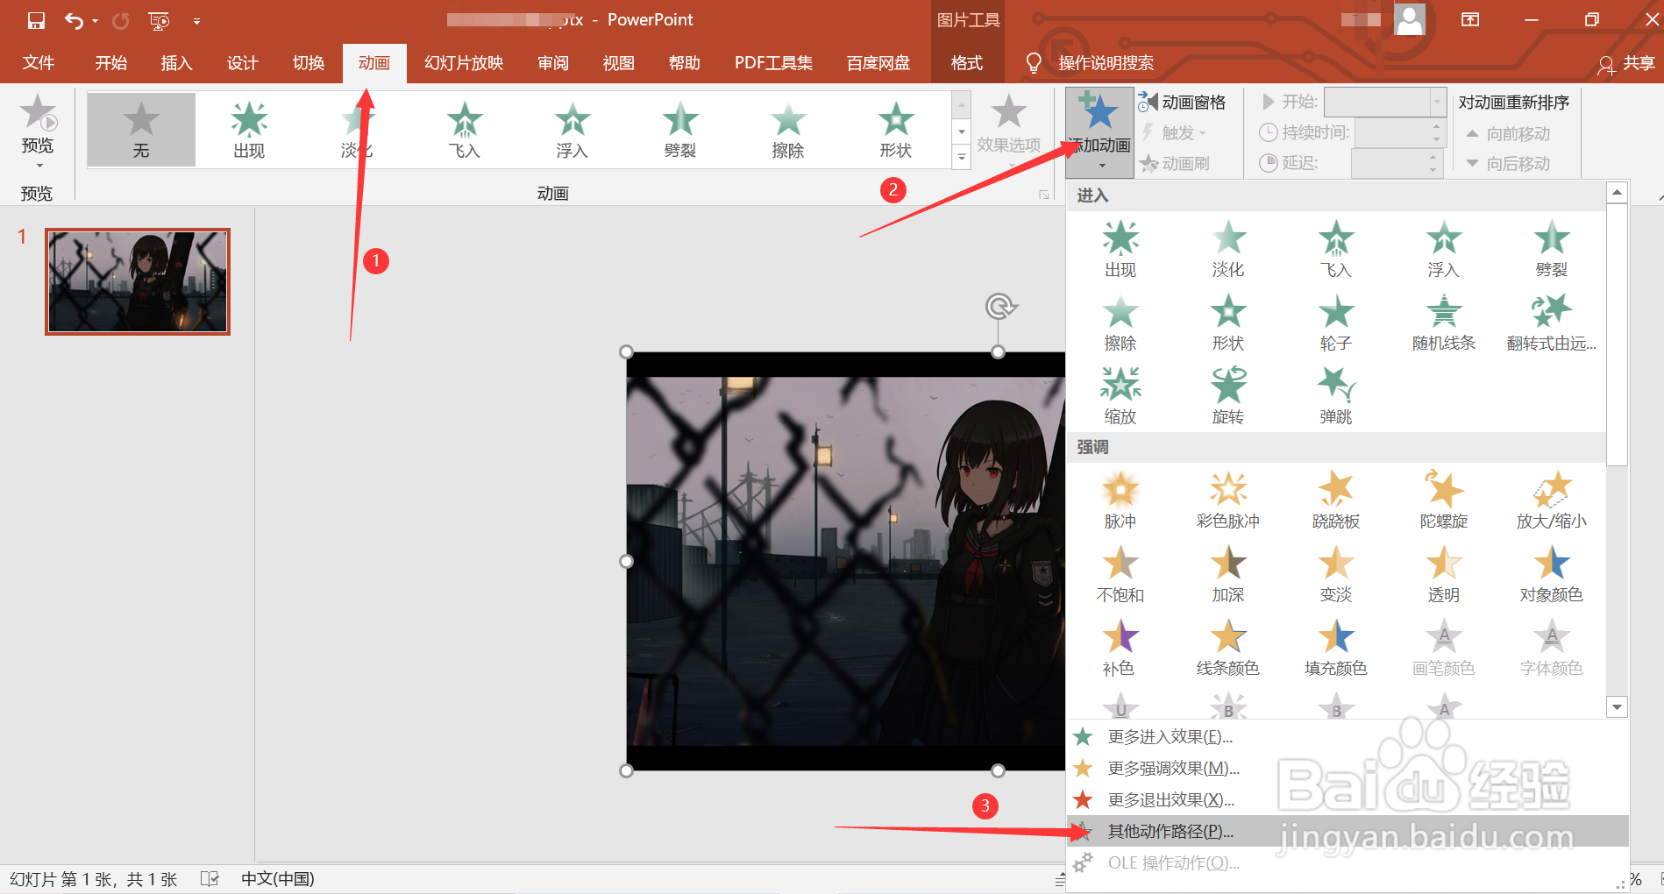Viewport: 1664px width, 894px height.
Task: Choose 陀螺旋 emphasis effect
Action: [x=1444, y=500]
